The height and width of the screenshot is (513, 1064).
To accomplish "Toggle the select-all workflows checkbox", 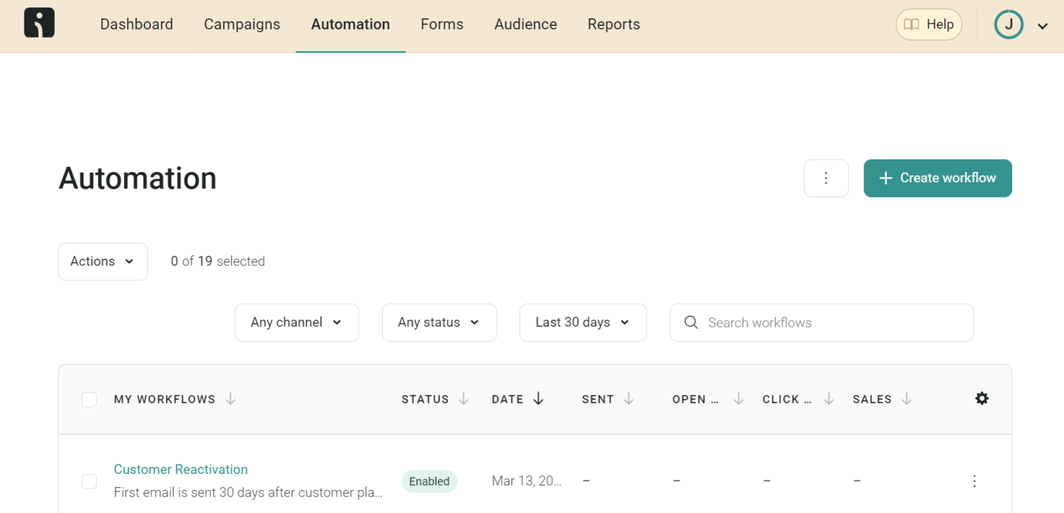I will pyautogui.click(x=89, y=399).
